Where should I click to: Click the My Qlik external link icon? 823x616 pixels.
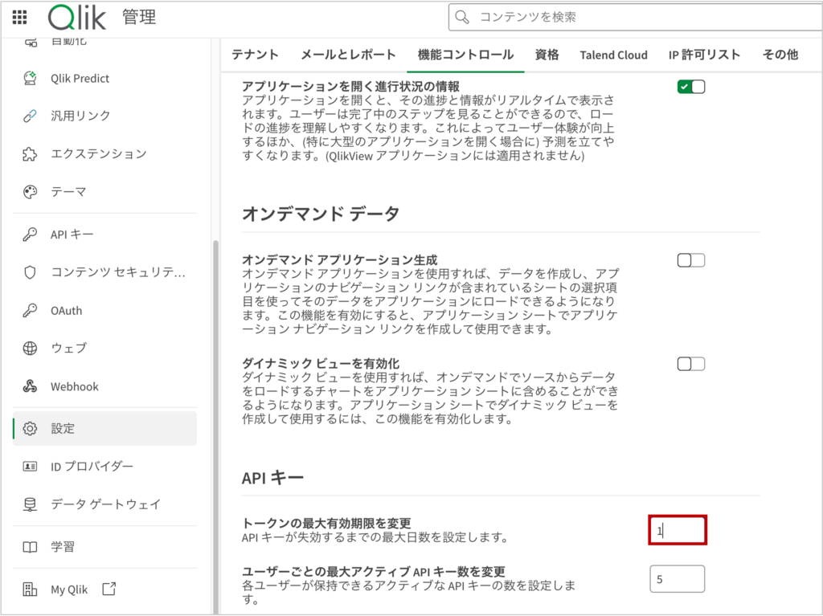(109, 589)
